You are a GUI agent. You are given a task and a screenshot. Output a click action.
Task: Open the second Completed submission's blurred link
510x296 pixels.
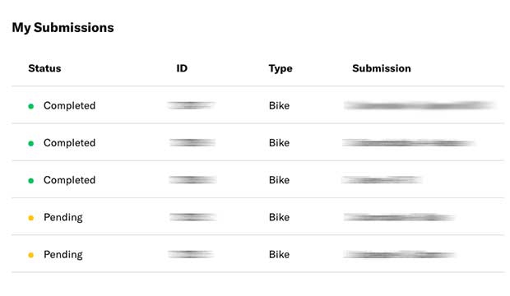[408, 143]
